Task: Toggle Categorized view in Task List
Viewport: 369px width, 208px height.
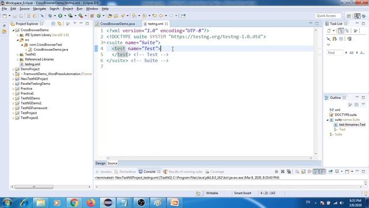Action: pos(341,31)
